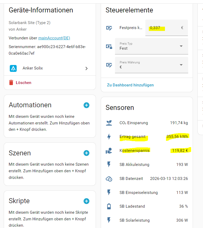The width and height of the screenshot is (203, 228).
Task: Edit the Festpreis value input field
Action: click(x=164, y=28)
